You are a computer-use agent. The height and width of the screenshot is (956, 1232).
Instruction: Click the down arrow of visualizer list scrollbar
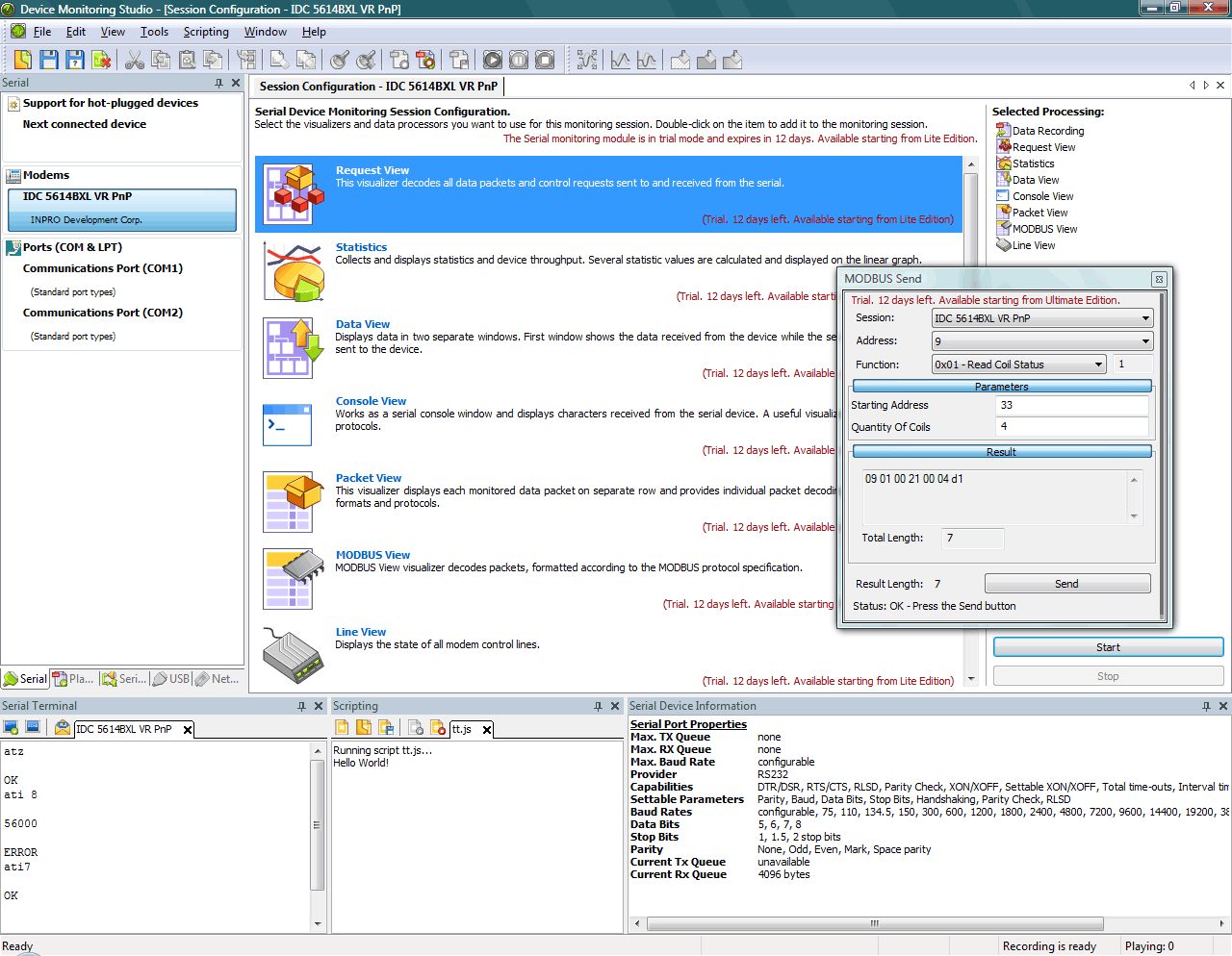coord(971,679)
